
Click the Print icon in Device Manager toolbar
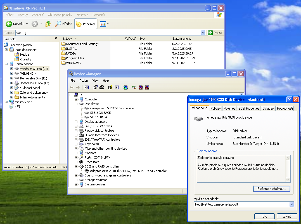(102, 88)
